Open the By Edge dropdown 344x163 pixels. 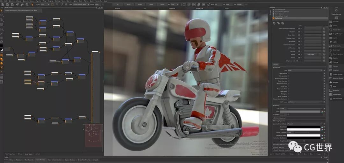(x=175, y=4)
